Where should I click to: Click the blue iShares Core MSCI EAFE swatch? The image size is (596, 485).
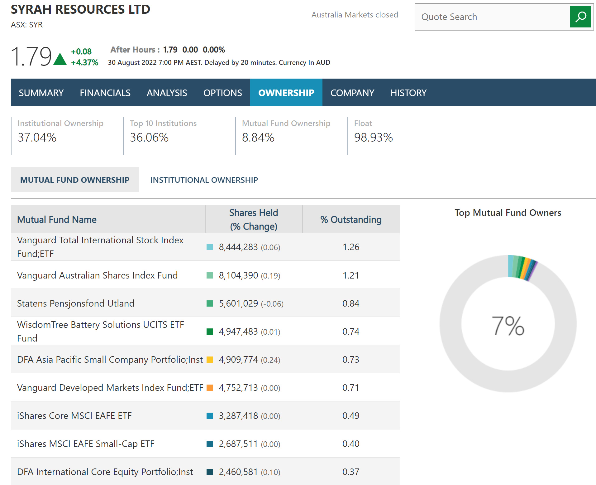pos(210,416)
